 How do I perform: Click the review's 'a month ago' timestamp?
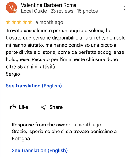(49, 22)
